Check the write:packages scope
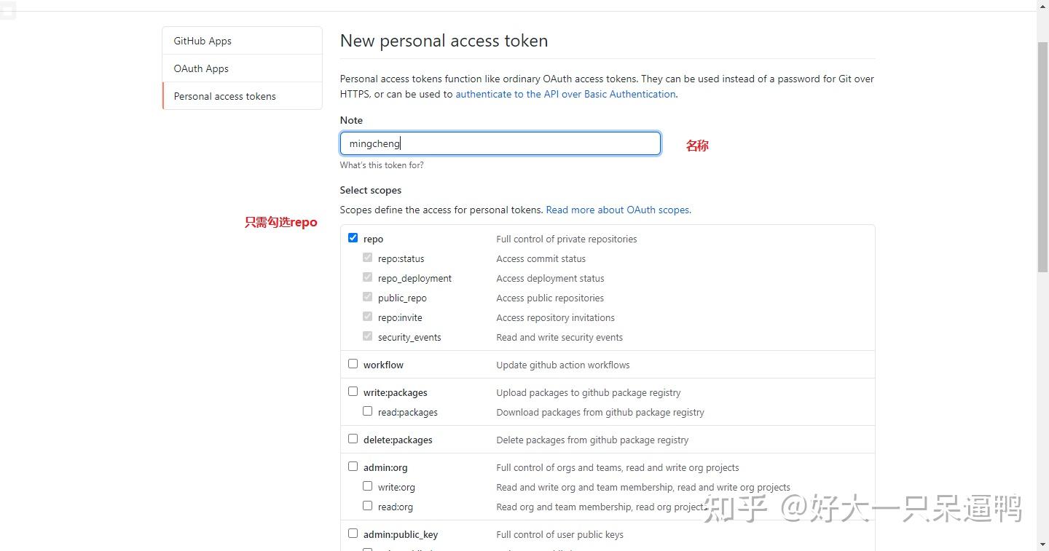Image resolution: width=1049 pixels, height=551 pixels. click(x=353, y=391)
